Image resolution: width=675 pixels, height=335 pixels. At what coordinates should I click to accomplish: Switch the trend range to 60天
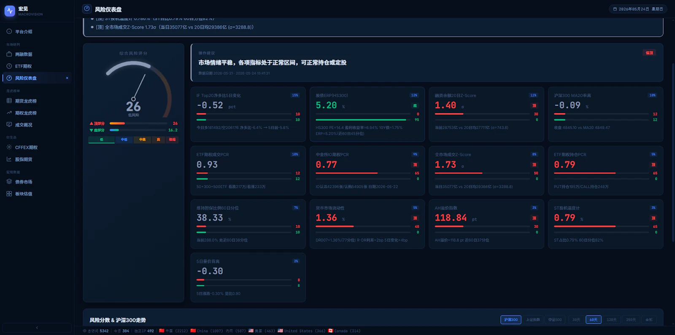pyautogui.click(x=594, y=320)
